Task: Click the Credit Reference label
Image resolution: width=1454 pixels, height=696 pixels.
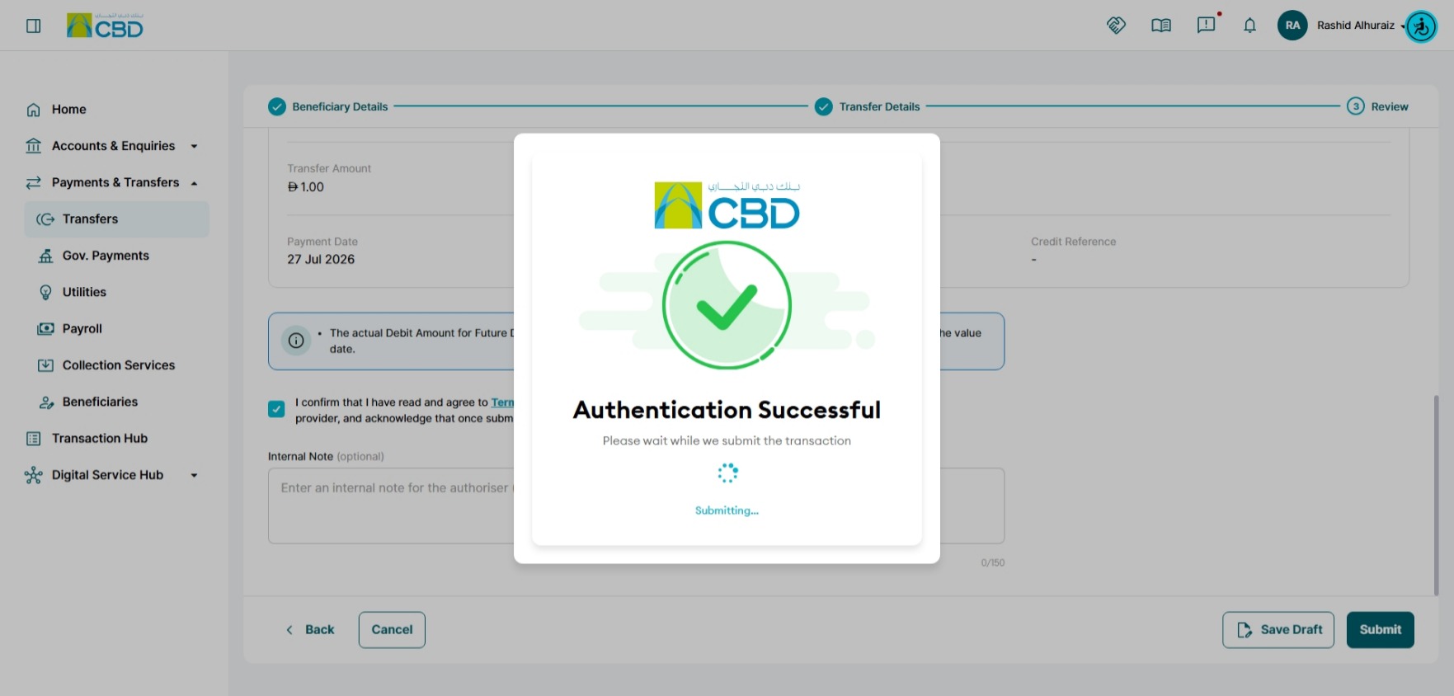Action: coord(1073,242)
